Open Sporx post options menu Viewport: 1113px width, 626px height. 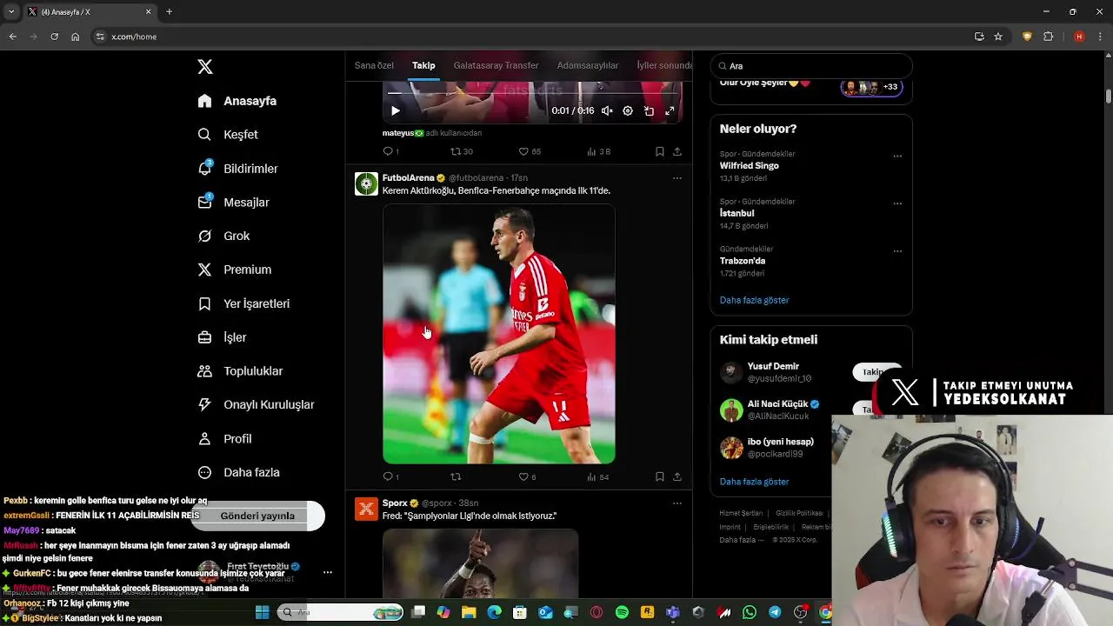[676, 503]
